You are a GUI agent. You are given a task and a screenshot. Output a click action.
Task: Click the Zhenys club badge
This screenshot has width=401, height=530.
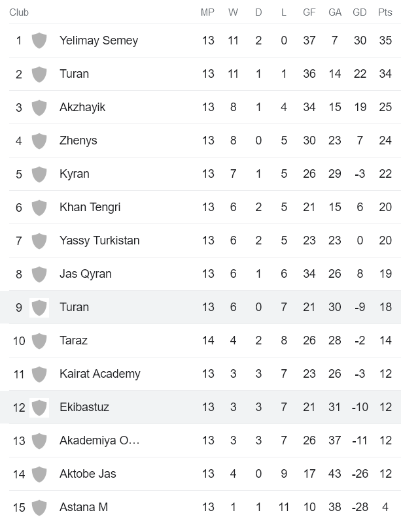tap(39, 141)
